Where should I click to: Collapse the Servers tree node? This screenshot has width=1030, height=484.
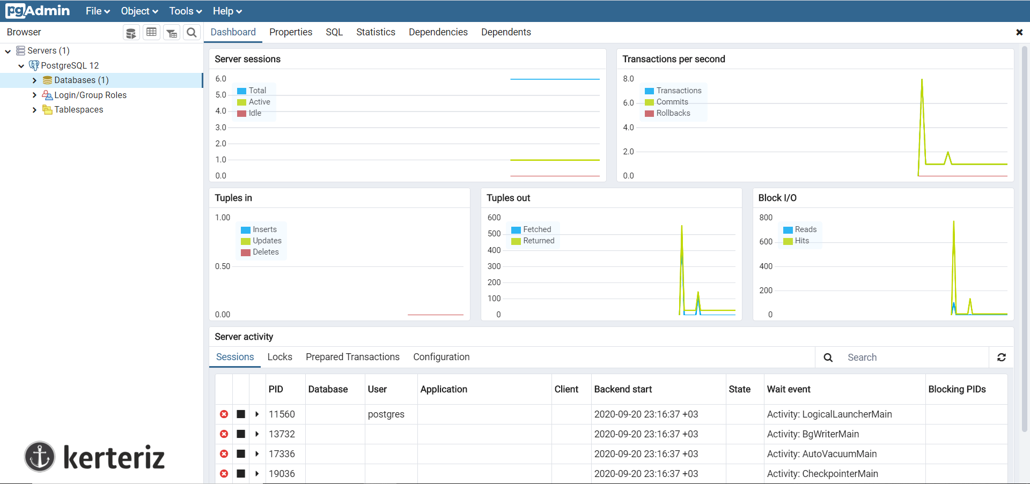(x=8, y=51)
